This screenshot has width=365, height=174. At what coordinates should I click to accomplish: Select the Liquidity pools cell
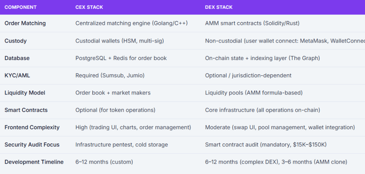click(x=253, y=93)
